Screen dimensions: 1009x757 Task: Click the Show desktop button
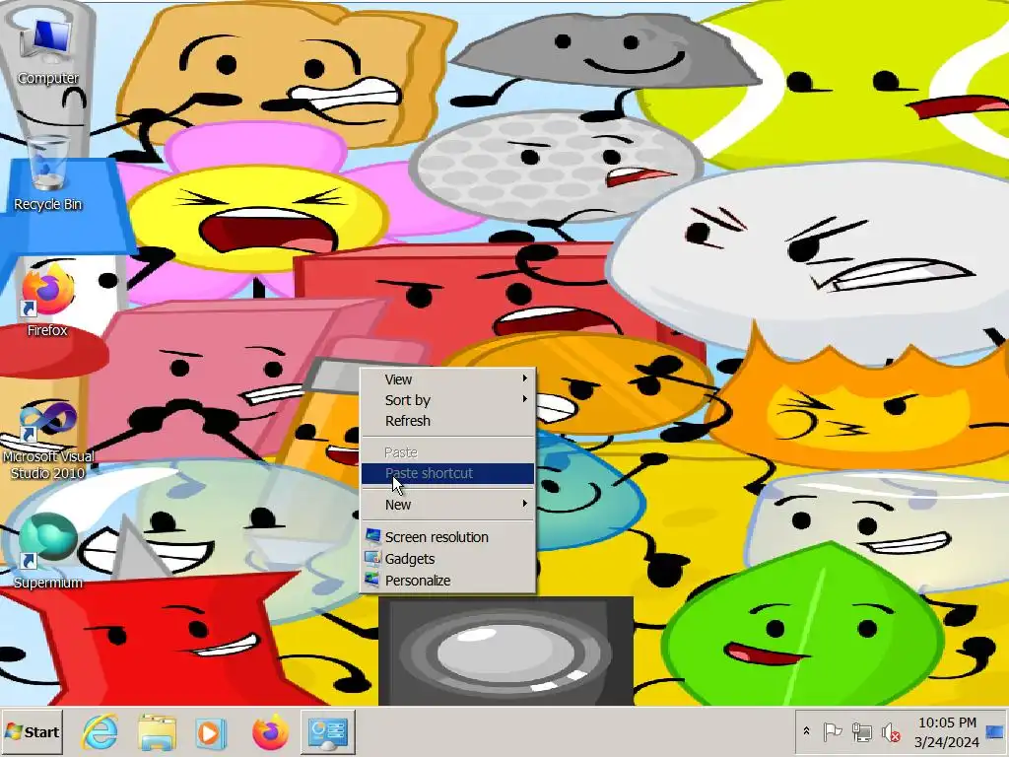coord(995,732)
